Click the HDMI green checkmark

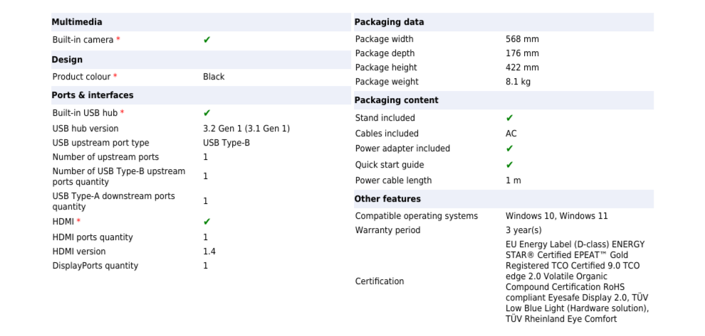click(x=207, y=222)
